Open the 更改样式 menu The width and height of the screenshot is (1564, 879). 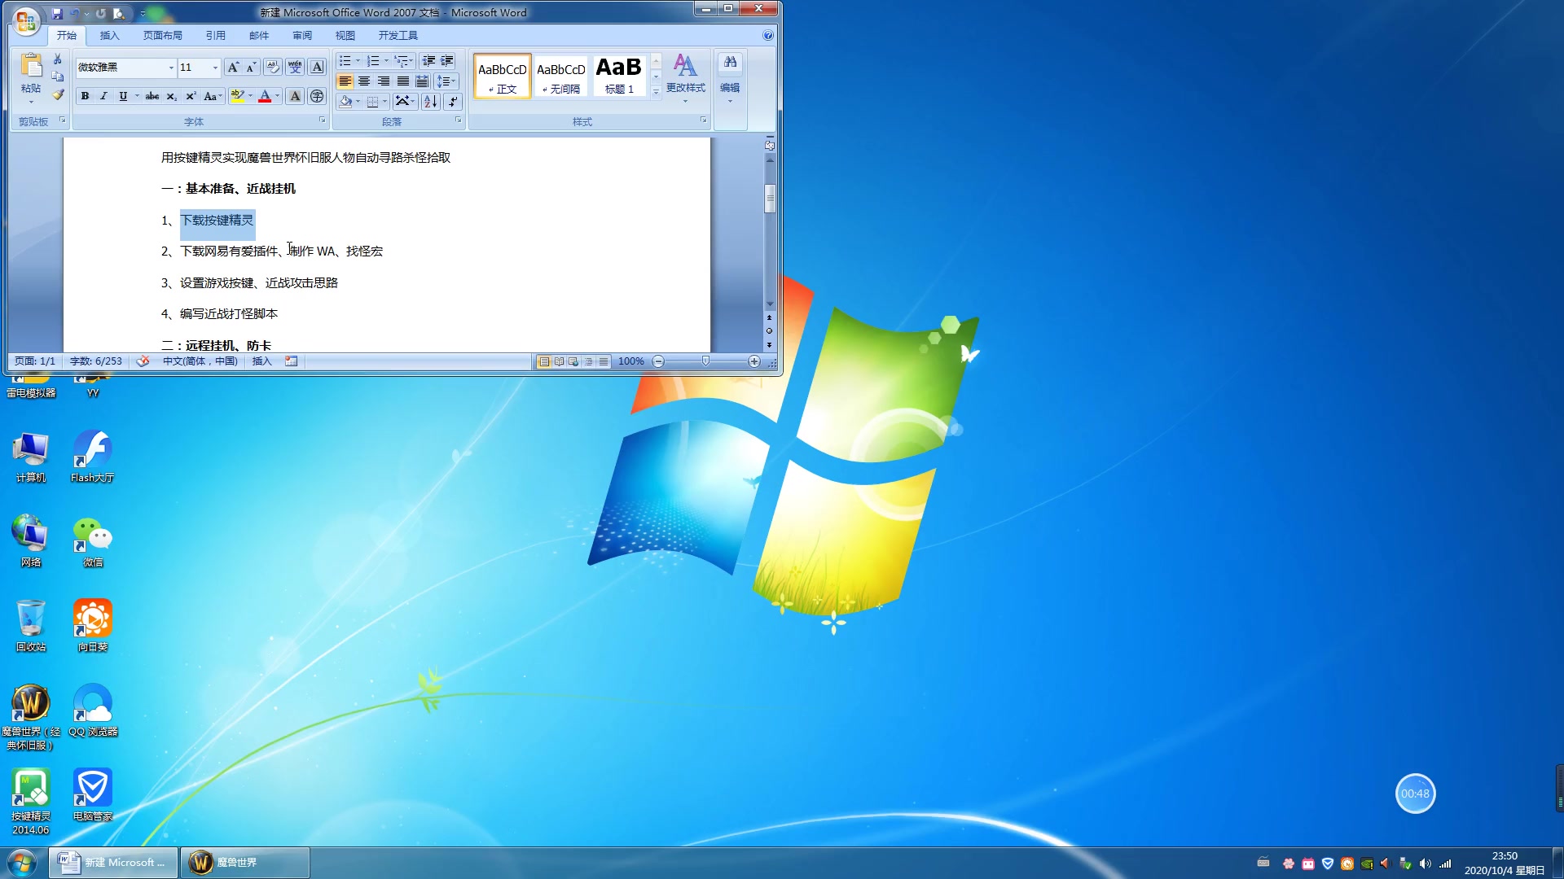coord(685,78)
